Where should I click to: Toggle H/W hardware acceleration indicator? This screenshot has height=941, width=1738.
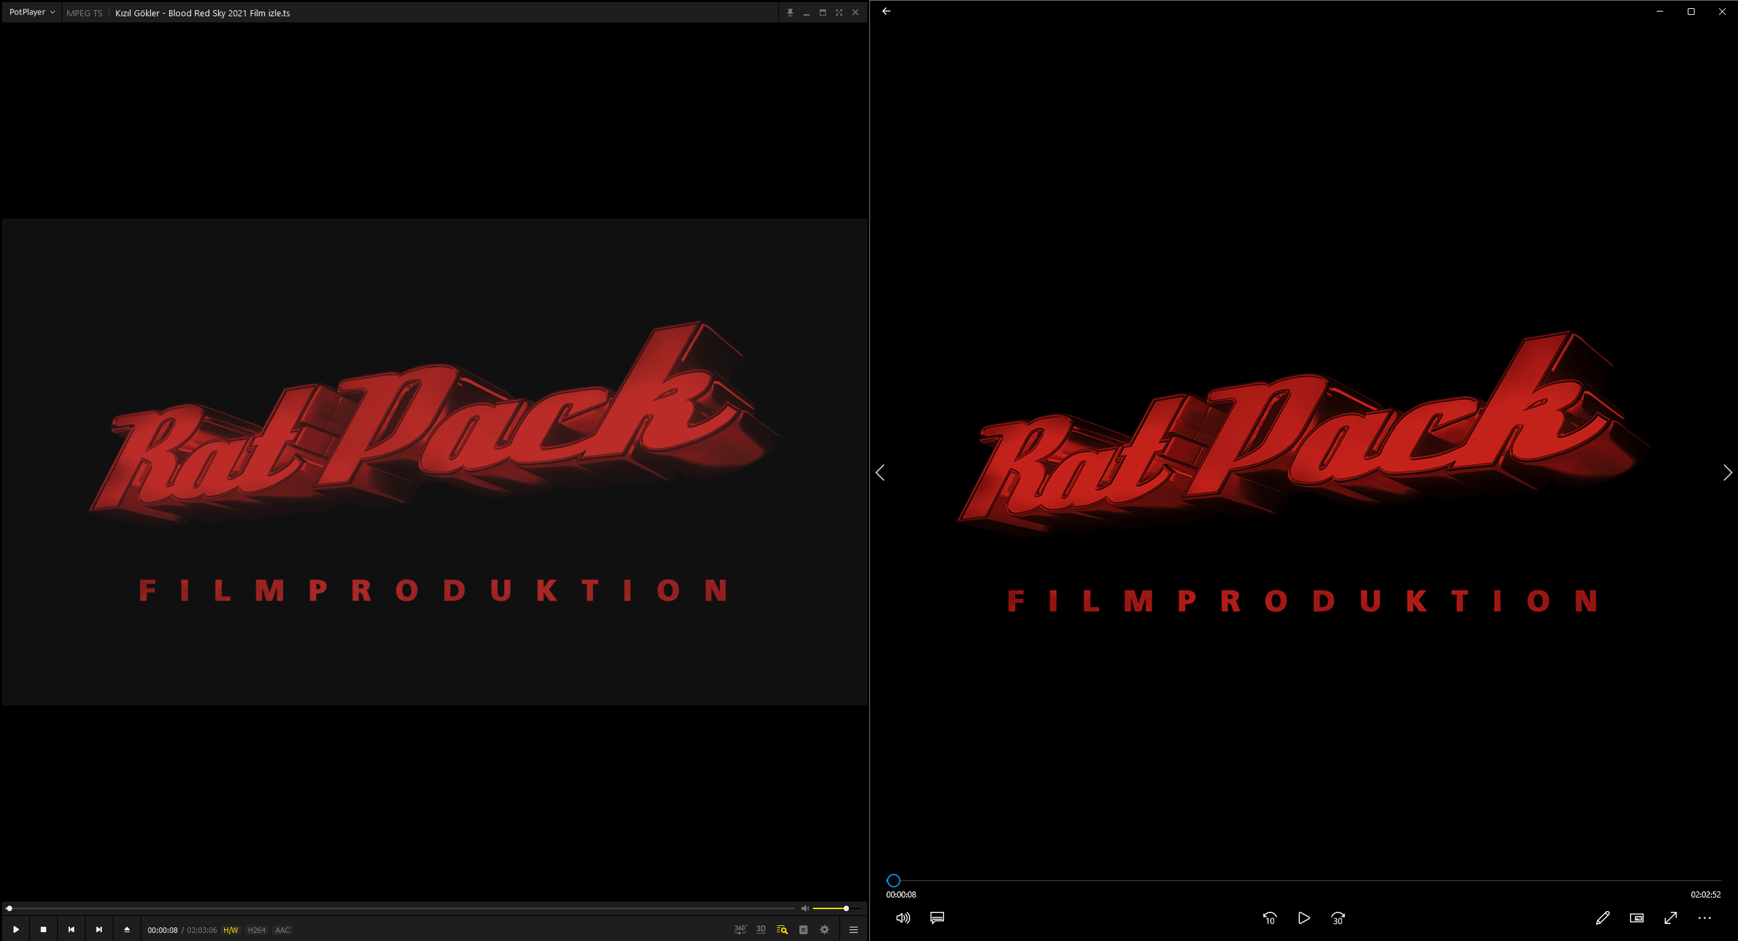tap(231, 930)
